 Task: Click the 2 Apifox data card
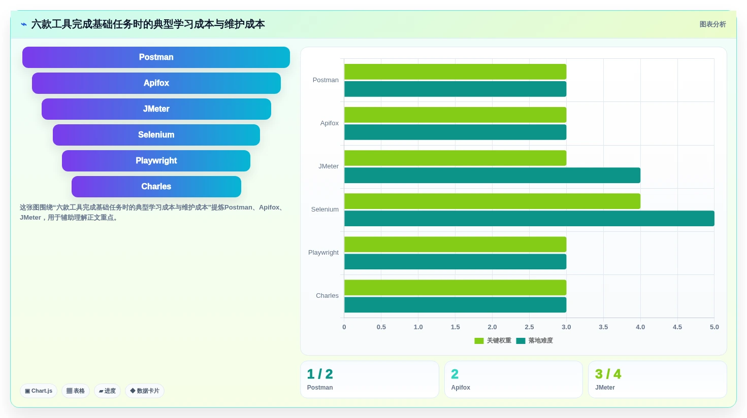[513, 379]
